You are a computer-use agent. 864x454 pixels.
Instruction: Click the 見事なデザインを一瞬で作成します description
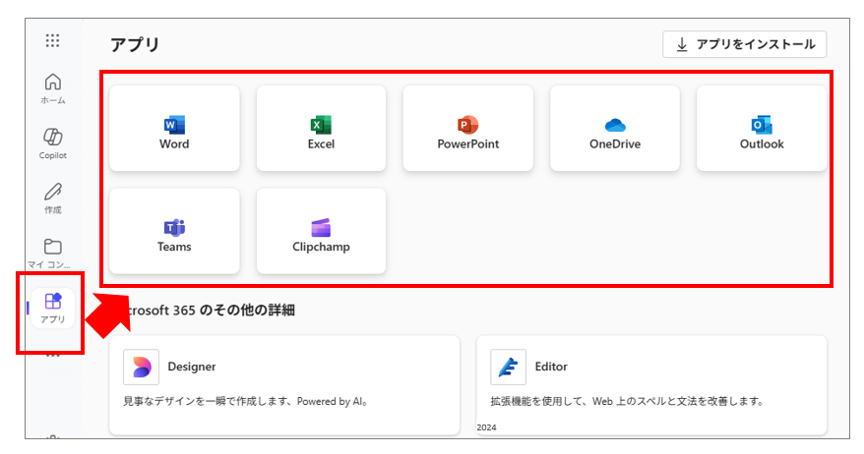tap(245, 401)
